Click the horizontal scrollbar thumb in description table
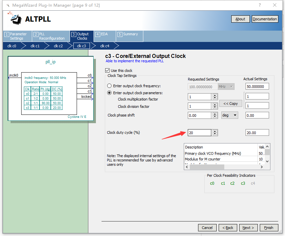The width and height of the screenshot is (285, 236). tap(207, 167)
